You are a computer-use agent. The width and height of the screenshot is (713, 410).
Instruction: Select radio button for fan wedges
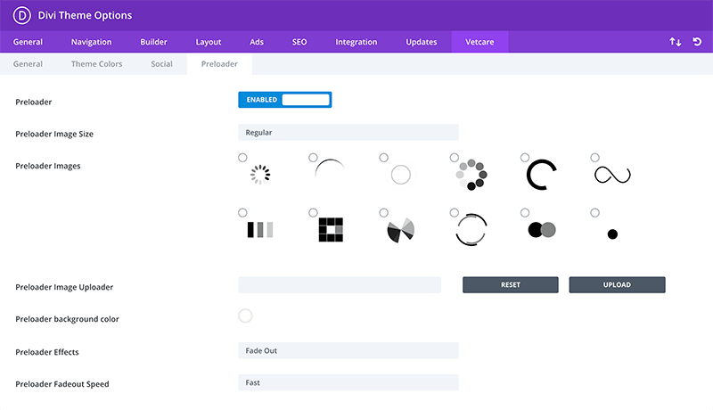click(384, 213)
